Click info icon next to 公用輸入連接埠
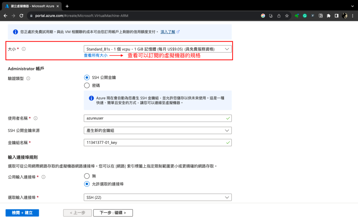358x224 pixels. pos(43,177)
